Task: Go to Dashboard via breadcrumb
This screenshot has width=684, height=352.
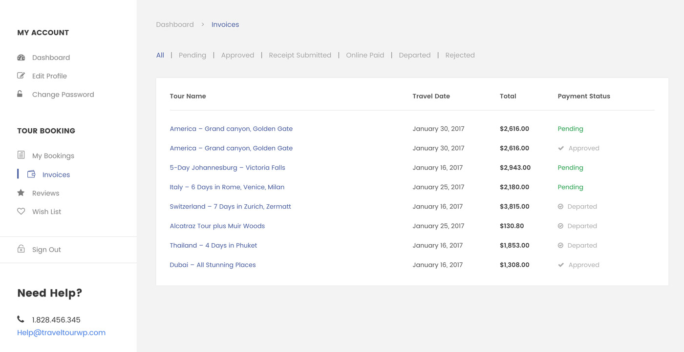Action: click(175, 24)
